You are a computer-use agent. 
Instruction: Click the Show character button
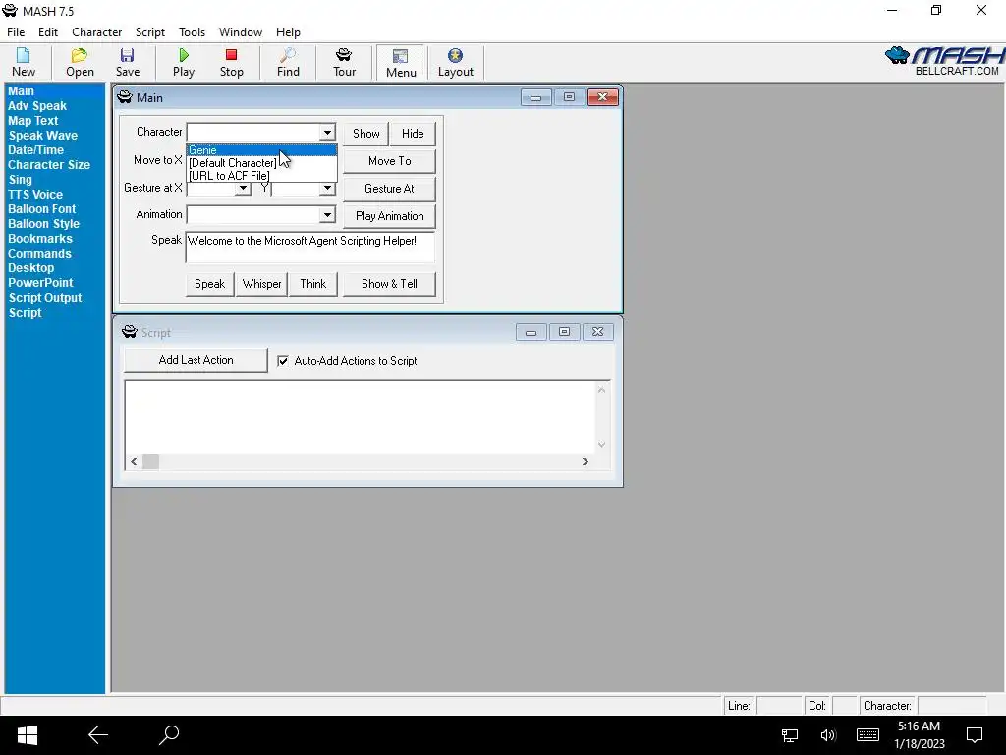pyautogui.click(x=365, y=134)
